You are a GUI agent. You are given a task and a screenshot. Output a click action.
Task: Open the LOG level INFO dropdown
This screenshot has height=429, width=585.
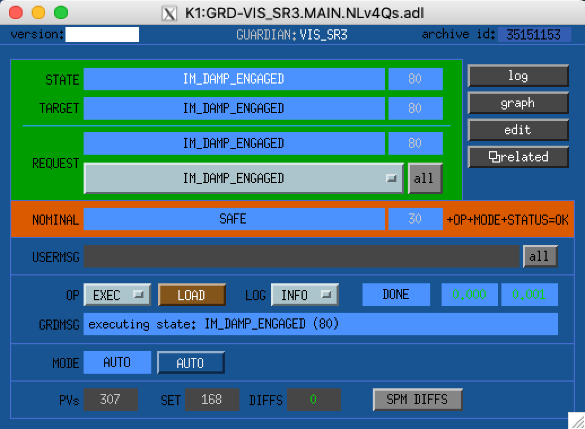305,295
